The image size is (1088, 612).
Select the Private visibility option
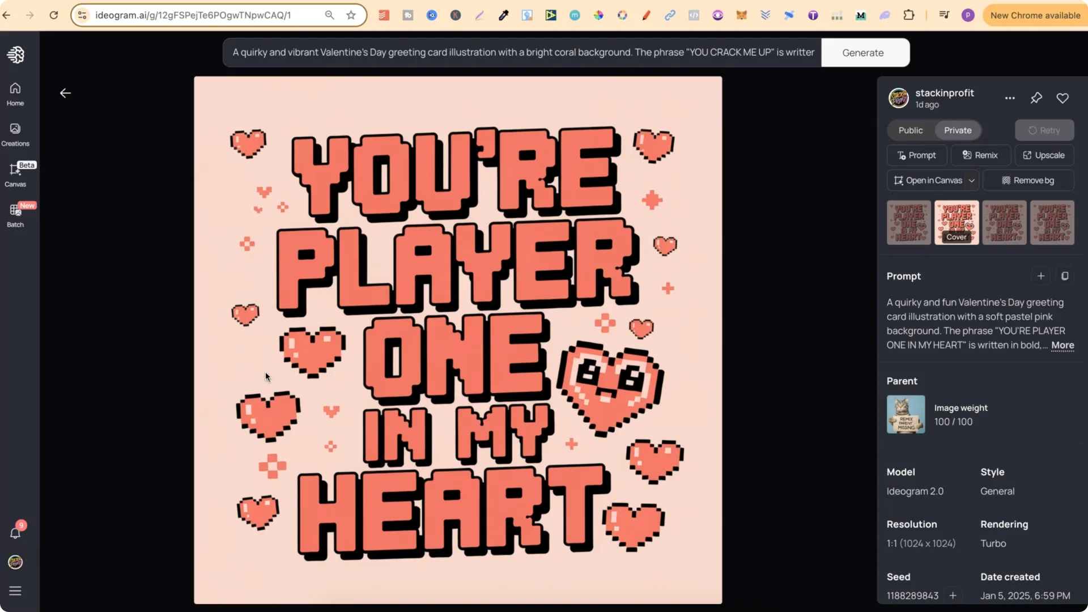tap(958, 130)
